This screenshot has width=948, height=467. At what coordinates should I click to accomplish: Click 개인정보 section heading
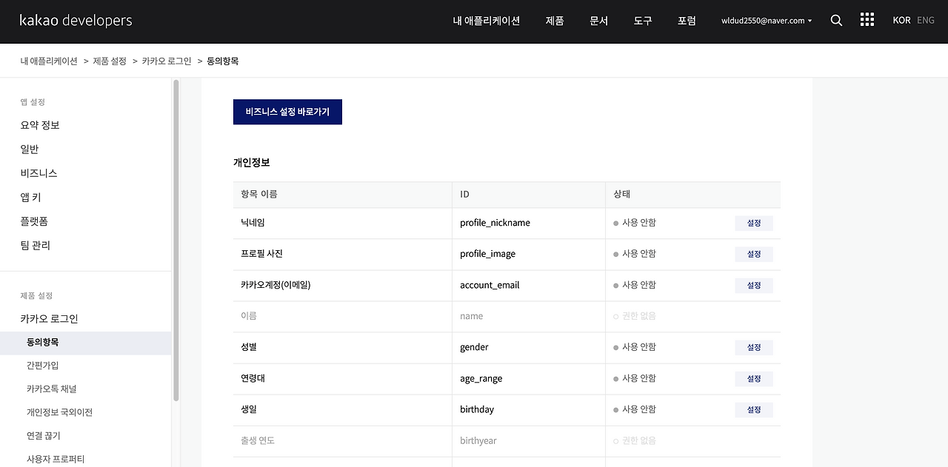[x=252, y=162]
